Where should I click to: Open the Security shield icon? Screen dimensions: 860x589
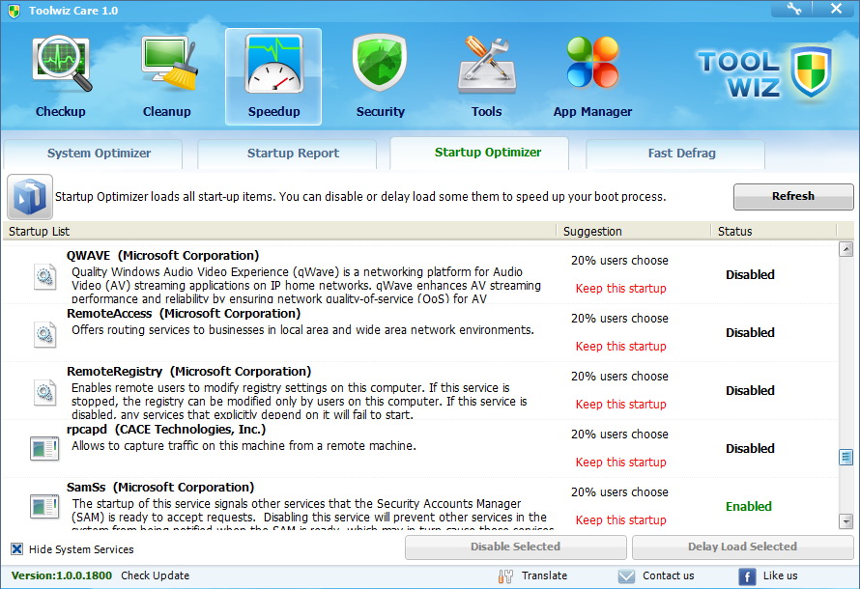coord(380,63)
